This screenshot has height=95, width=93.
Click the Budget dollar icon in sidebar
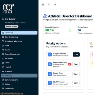tap(3, 84)
